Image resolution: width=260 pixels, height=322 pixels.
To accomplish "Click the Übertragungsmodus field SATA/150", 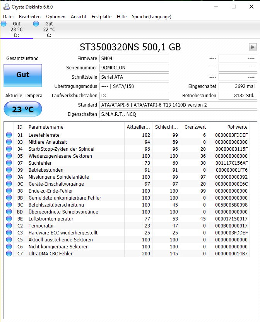I will pyautogui.click(x=134, y=86).
